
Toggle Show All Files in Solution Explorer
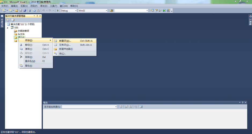pos(13,20)
